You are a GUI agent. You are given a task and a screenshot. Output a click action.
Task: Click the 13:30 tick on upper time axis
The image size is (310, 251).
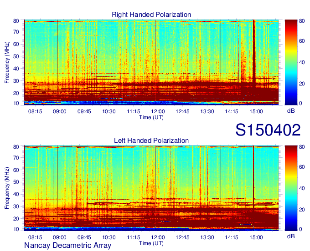[207, 111]
